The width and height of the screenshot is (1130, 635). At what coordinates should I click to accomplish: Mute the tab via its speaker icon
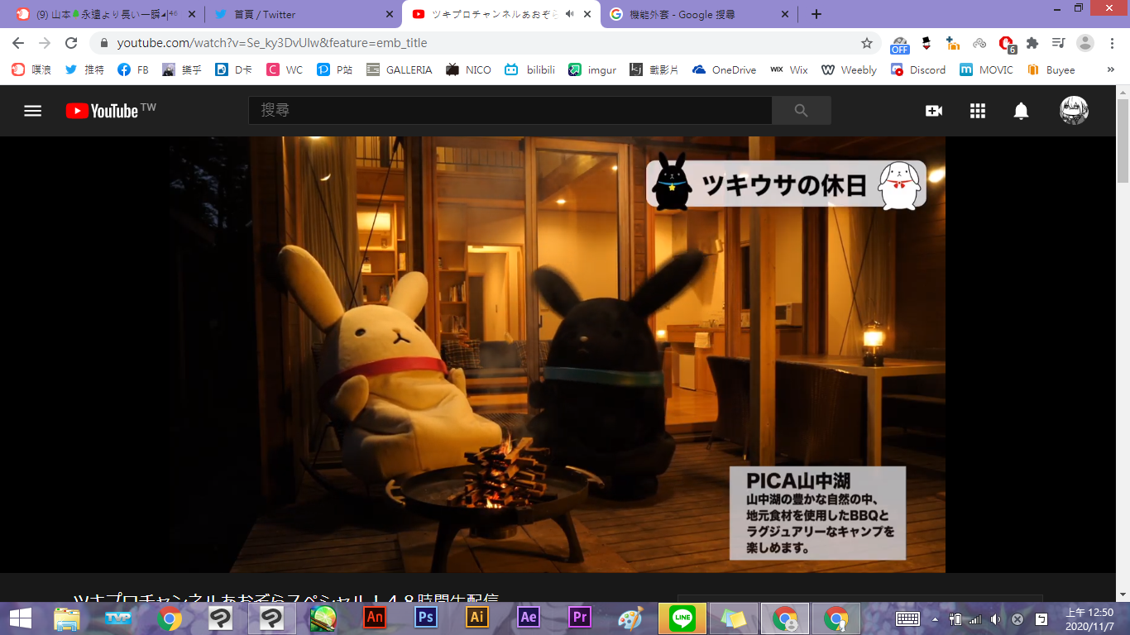point(571,14)
